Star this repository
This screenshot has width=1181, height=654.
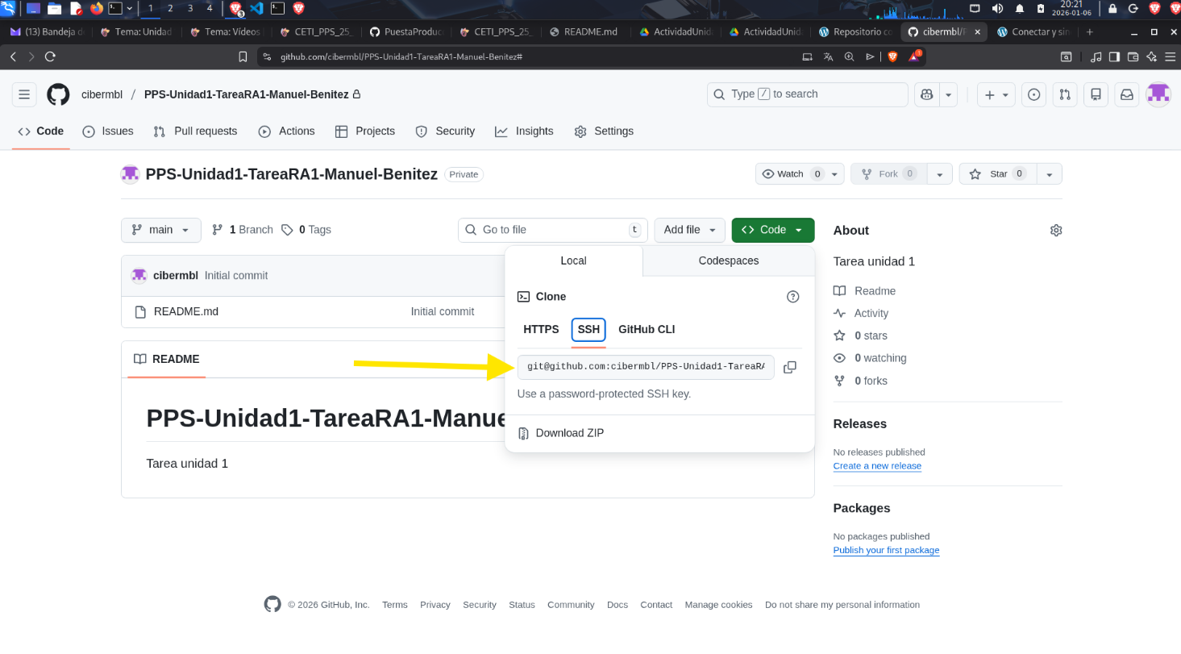pyautogui.click(x=997, y=174)
